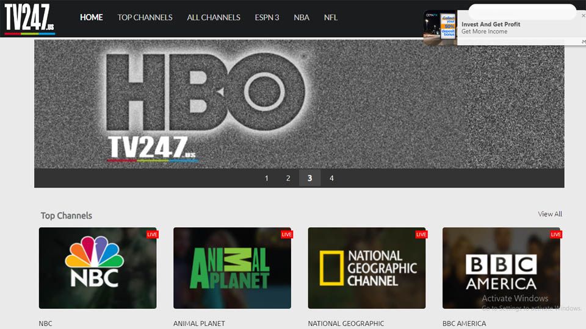Close the ad popup with X
586x329 pixels.
pyautogui.click(x=583, y=16)
